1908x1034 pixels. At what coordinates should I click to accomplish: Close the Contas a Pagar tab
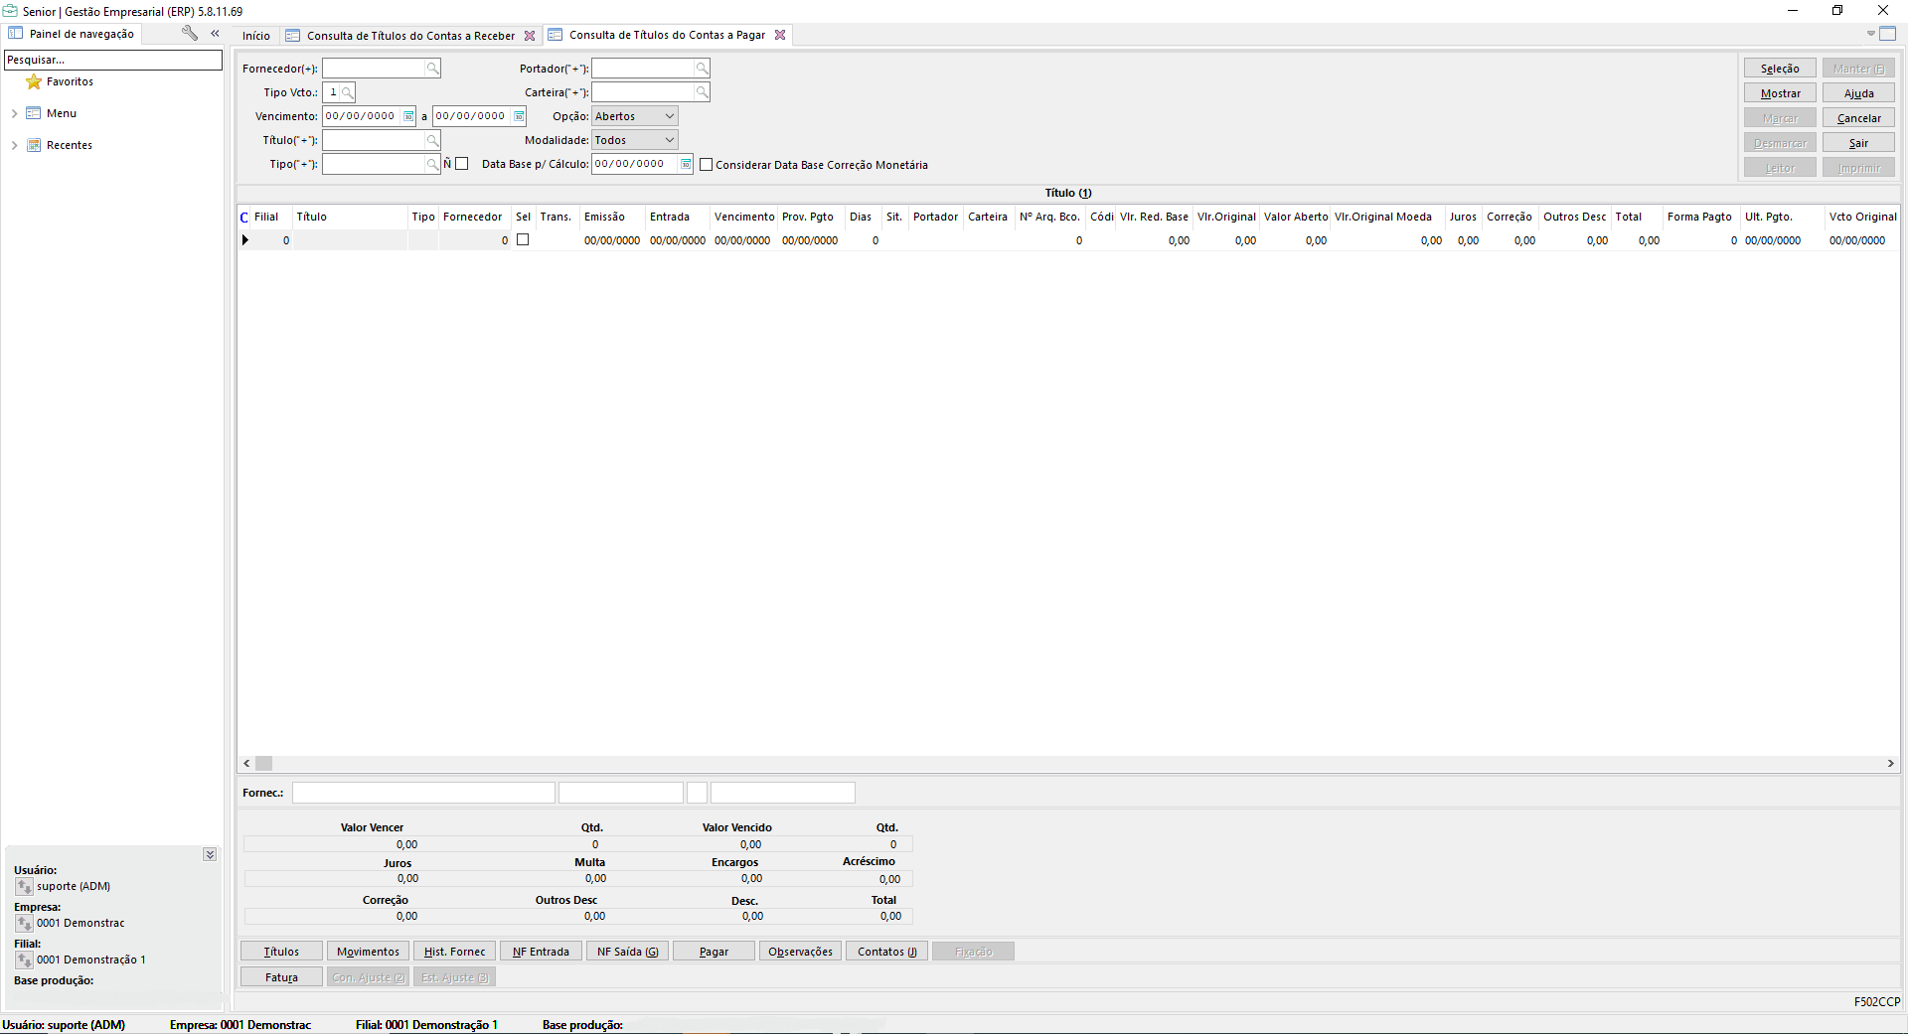point(780,35)
